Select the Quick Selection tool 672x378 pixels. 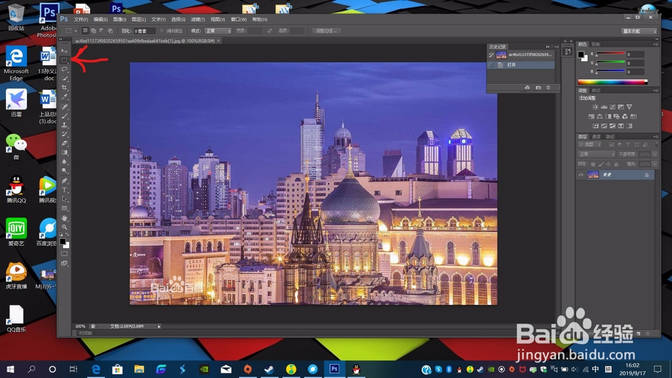[65, 79]
